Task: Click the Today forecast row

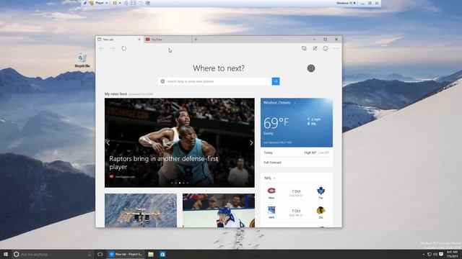Action: 297,153
